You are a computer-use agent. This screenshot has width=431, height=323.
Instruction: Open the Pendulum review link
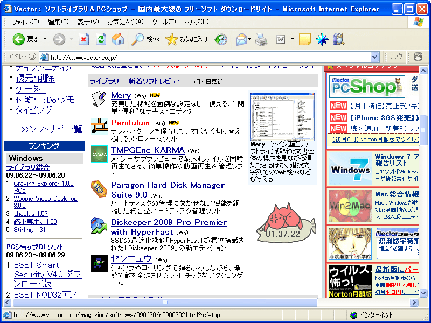point(130,123)
